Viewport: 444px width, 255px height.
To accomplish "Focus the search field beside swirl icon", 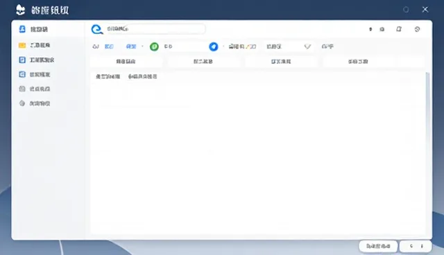I will point(155,29).
